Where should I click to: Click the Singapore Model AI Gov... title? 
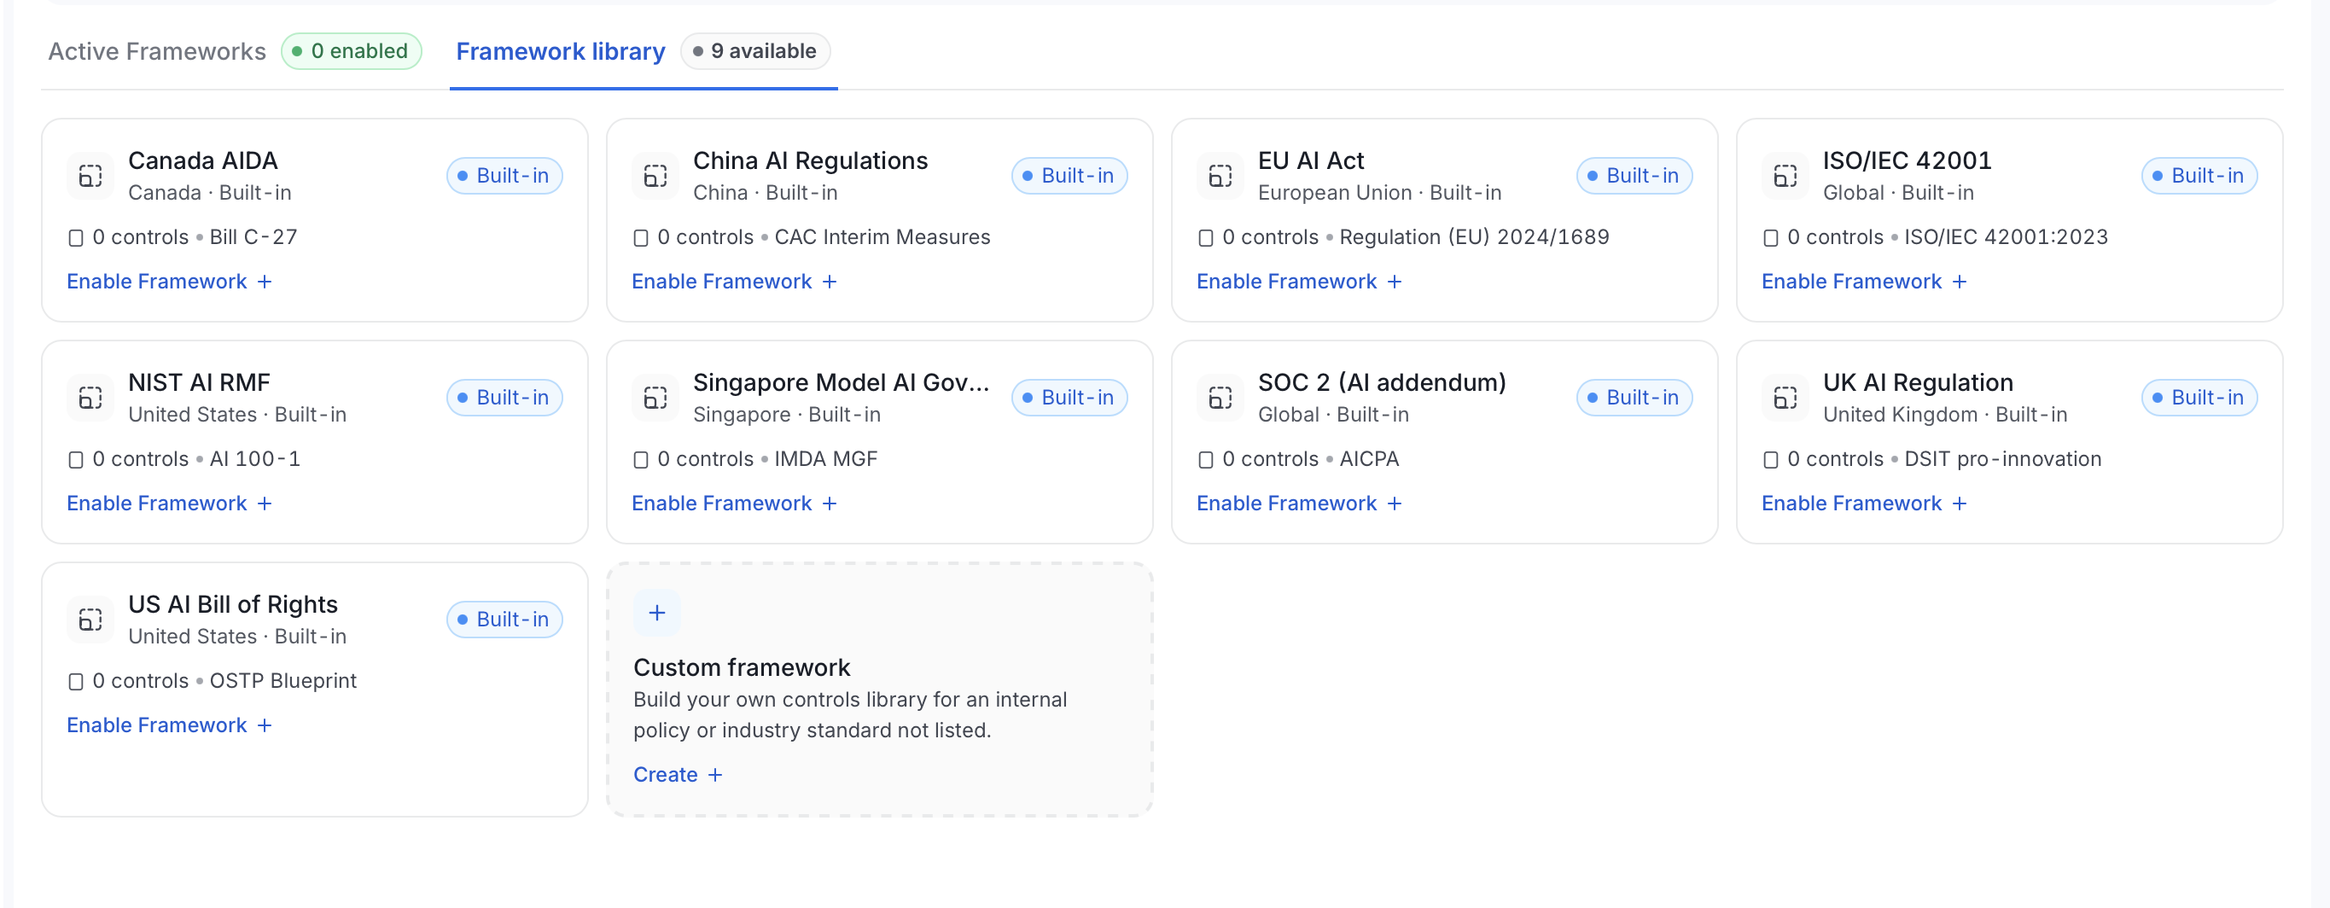tap(842, 382)
